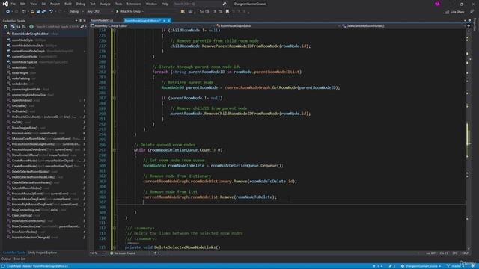The height and width of the screenshot is (269, 479).
Task: Open the Edit menu
Action: pos(23,4)
